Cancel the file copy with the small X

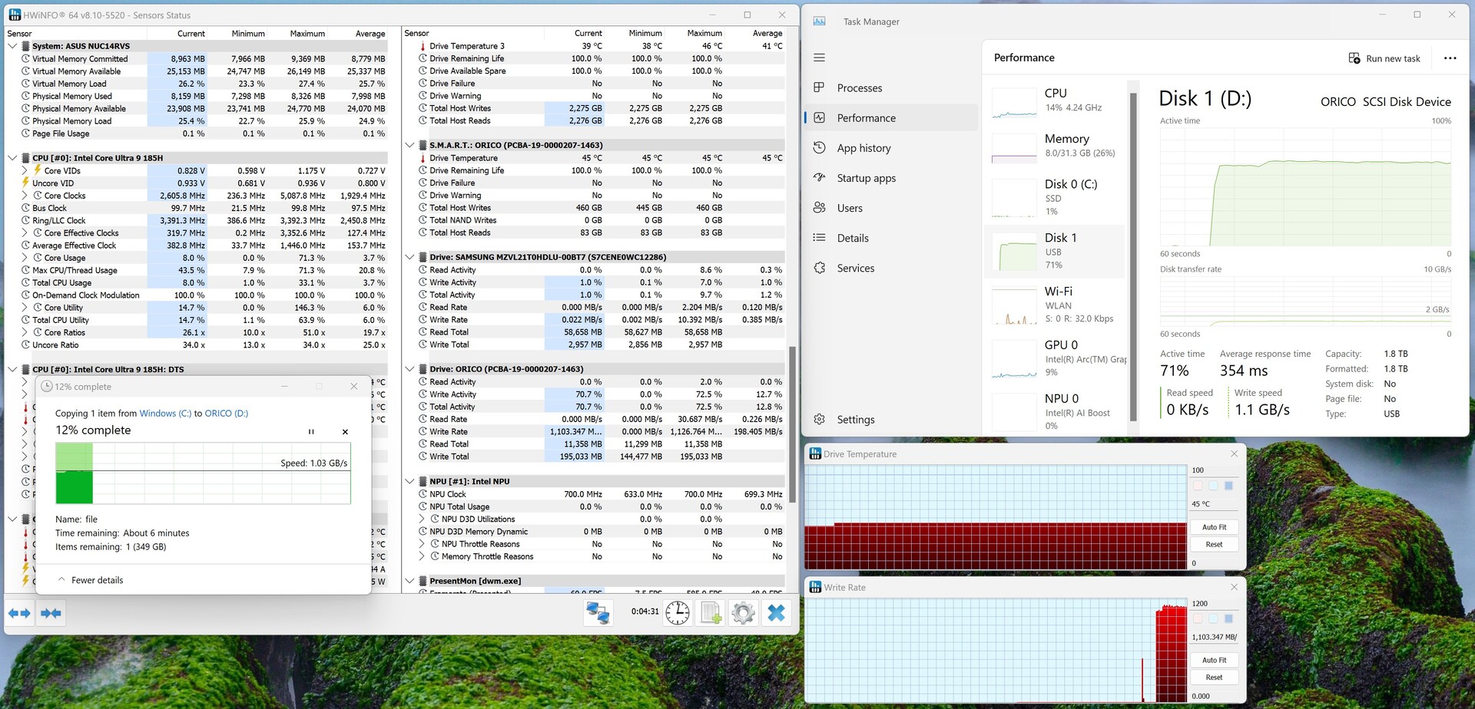click(x=345, y=431)
